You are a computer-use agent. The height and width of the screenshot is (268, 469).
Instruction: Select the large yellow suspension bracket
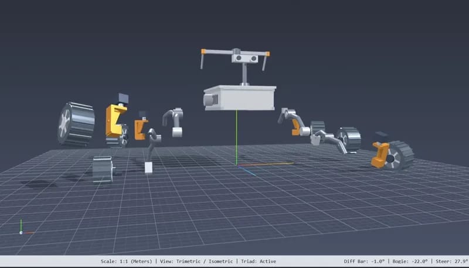tap(115, 121)
